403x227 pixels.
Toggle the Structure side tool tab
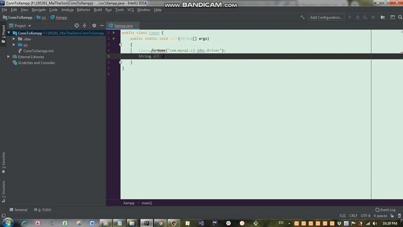[3, 192]
